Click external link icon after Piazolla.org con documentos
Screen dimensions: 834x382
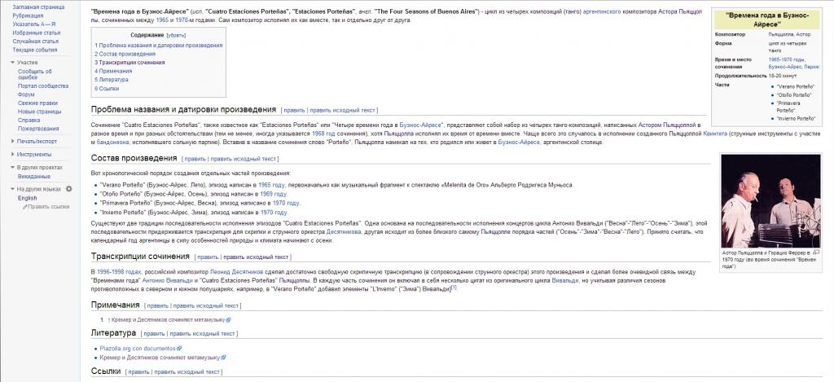pos(180,348)
